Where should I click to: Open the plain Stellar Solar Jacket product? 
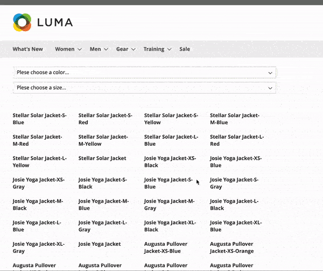pos(102,158)
